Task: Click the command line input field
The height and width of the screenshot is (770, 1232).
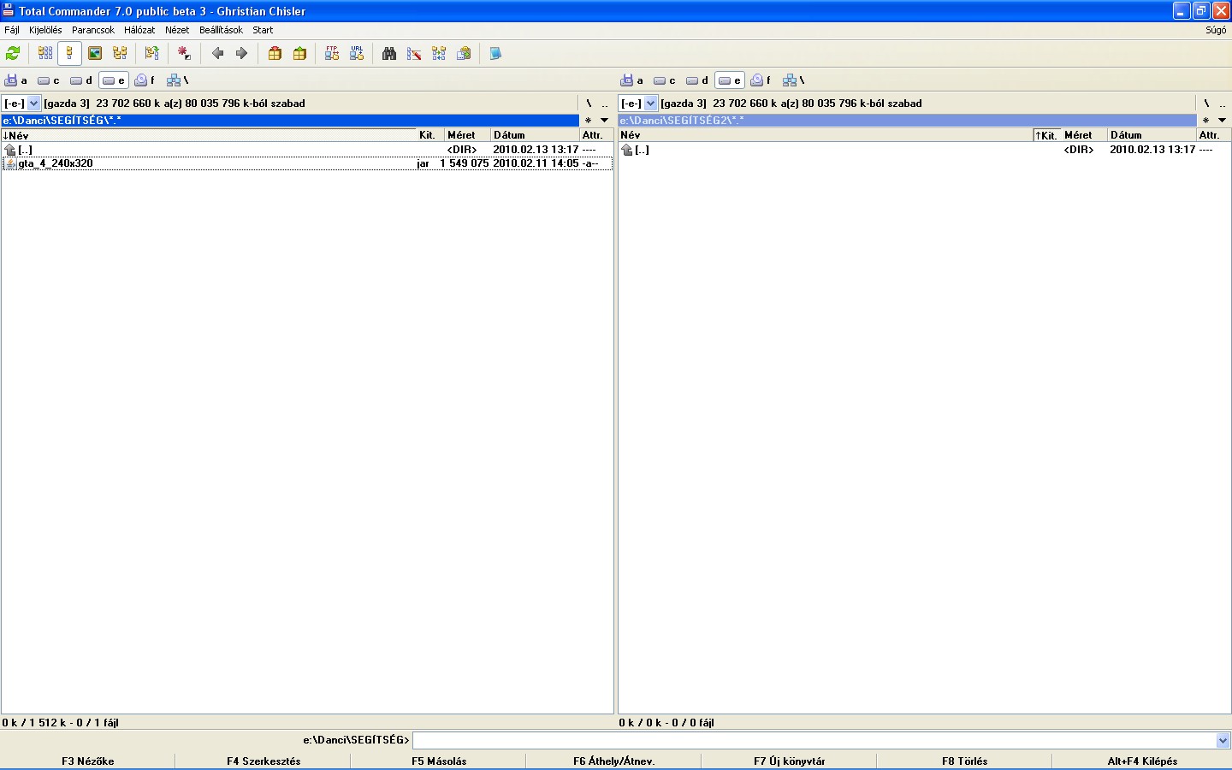Action: tap(813, 741)
